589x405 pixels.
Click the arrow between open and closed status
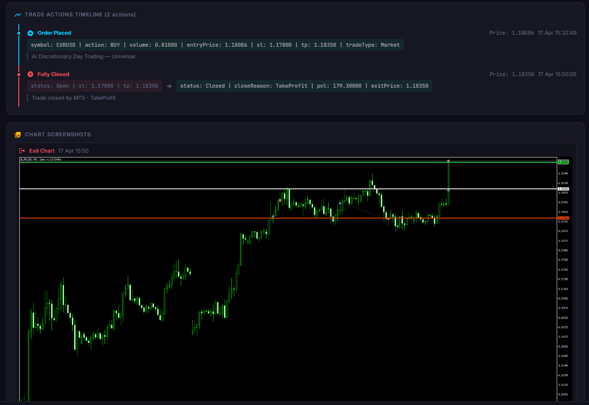click(x=169, y=86)
